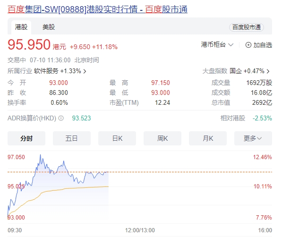Click the 最高 value 97.150
Viewport: 282px width, 237px height.
(x=161, y=83)
